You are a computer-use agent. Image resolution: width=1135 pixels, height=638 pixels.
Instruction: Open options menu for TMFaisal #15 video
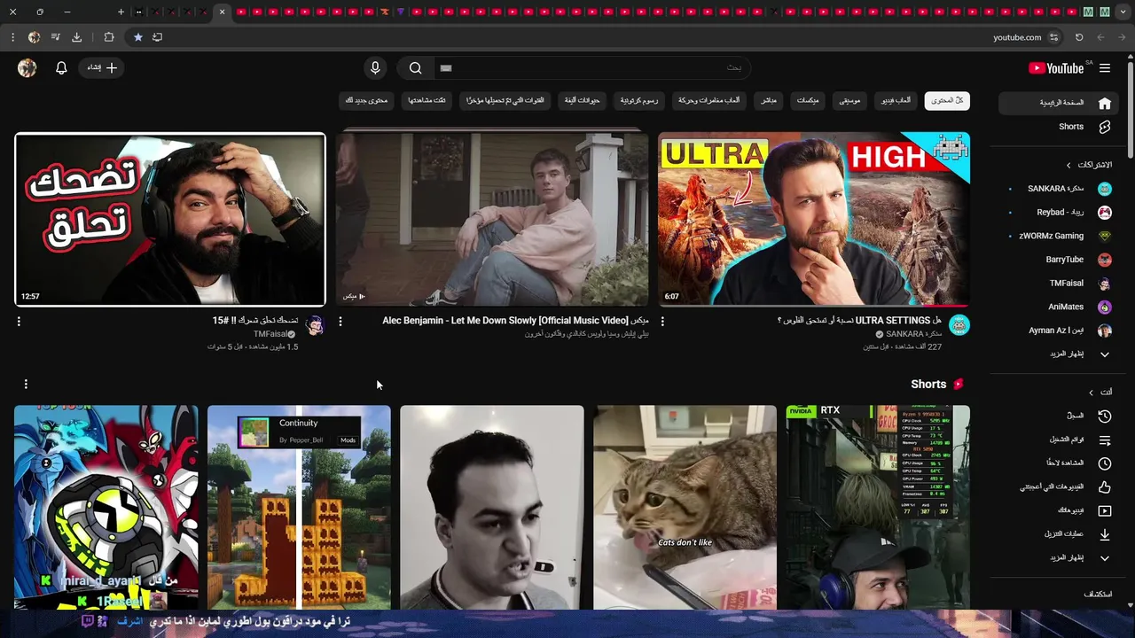pos(19,322)
